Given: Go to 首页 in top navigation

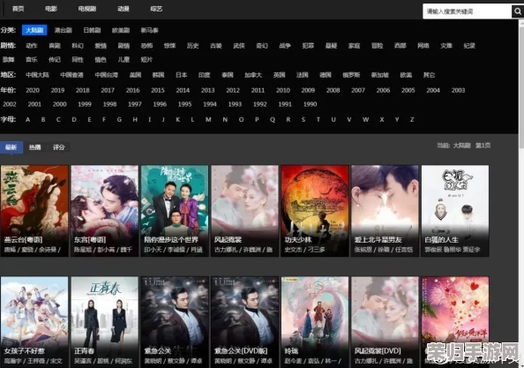Looking at the screenshot, I should (x=18, y=9).
